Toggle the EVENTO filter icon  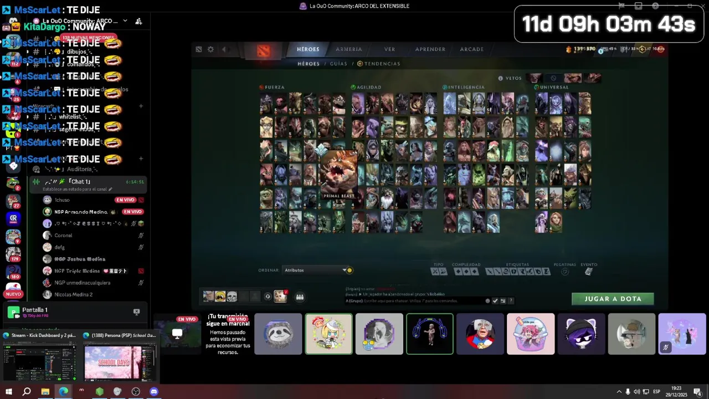(x=589, y=272)
